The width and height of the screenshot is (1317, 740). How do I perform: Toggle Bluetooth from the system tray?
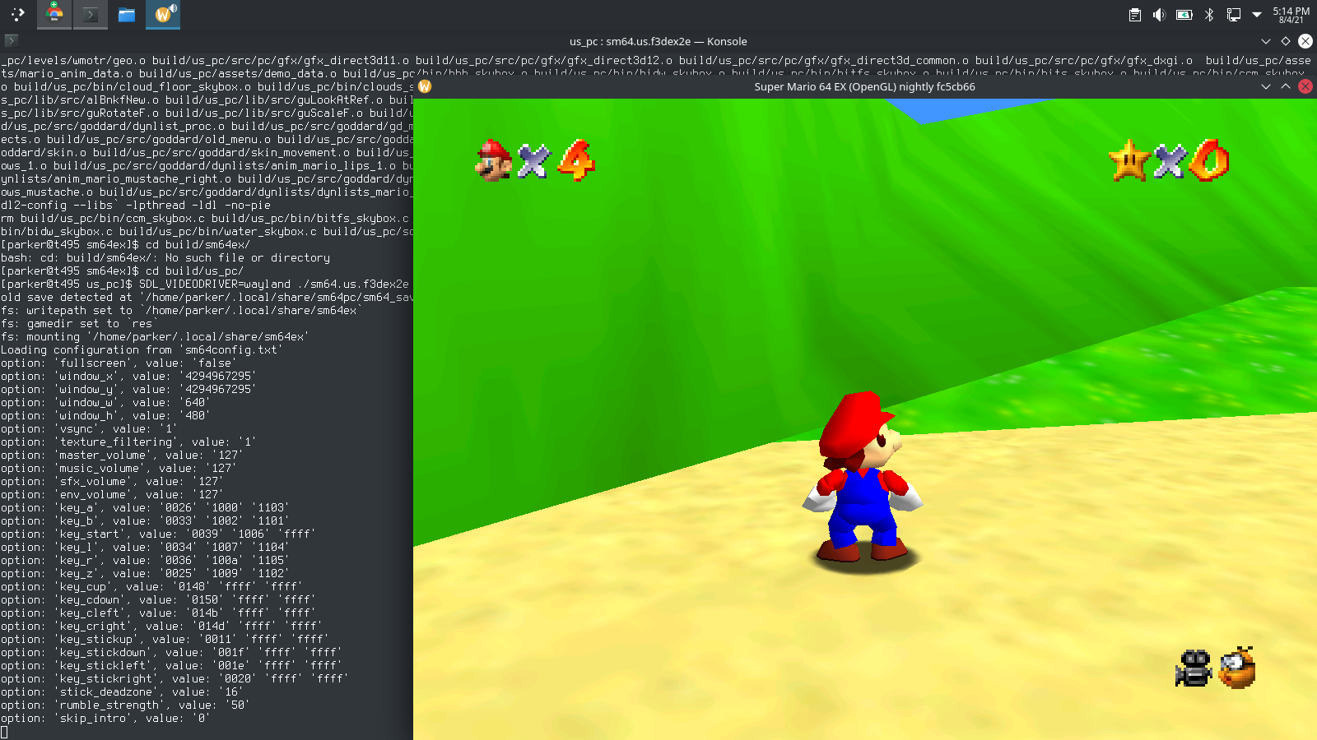pyautogui.click(x=1208, y=14)
